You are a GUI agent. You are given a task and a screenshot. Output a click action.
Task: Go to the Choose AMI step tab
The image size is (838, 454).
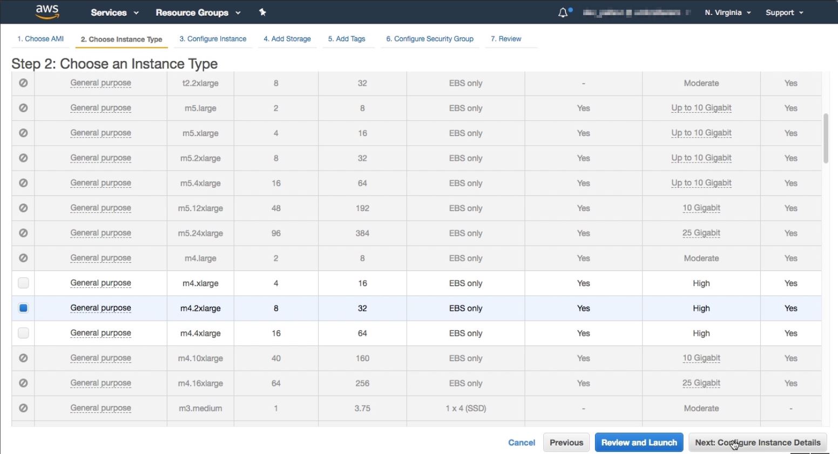pos(40,39)
